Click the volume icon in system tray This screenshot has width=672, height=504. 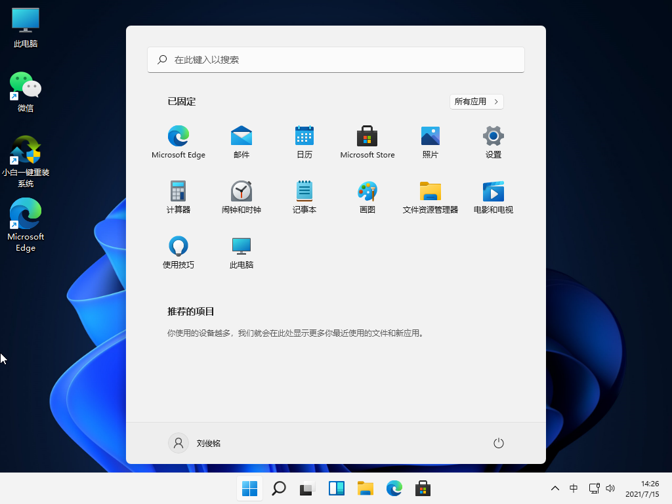(610, 488)
